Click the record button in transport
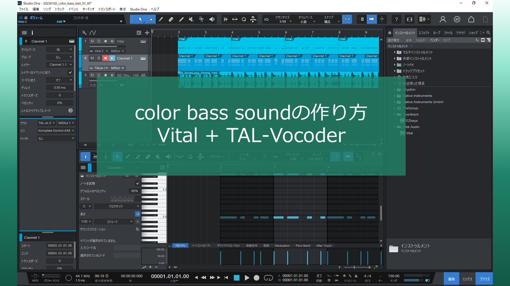 [x=257, y=278]
